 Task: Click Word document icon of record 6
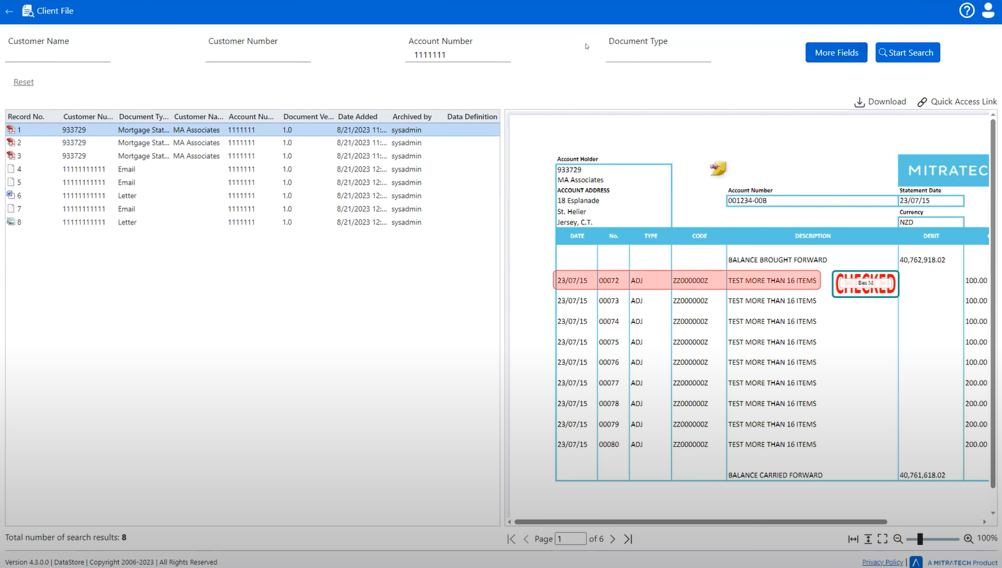pos(11,195)
